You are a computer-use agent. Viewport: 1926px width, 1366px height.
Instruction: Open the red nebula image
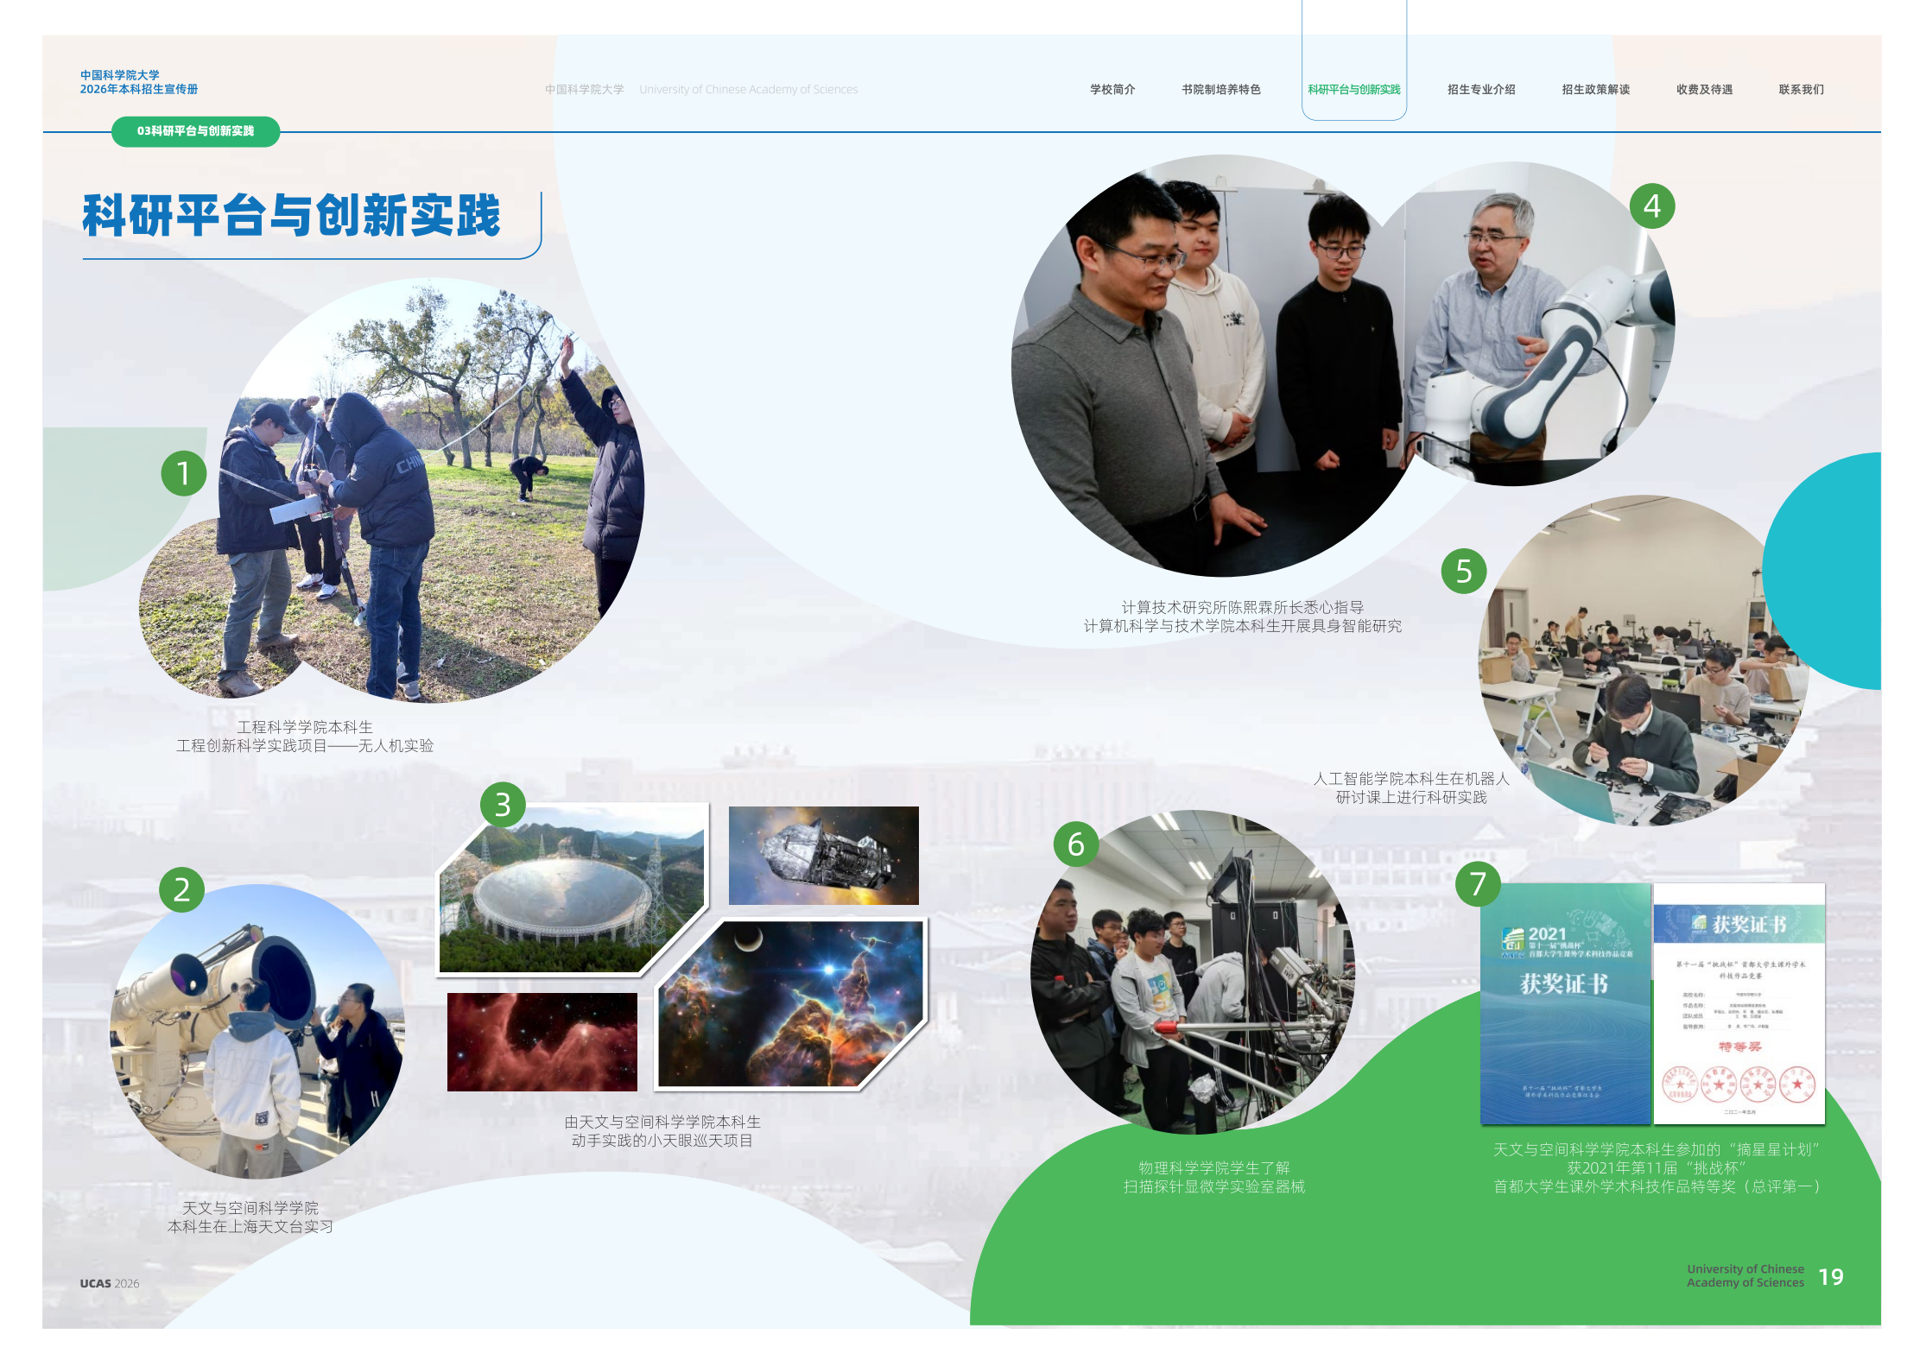click(x=542, y=1042)
